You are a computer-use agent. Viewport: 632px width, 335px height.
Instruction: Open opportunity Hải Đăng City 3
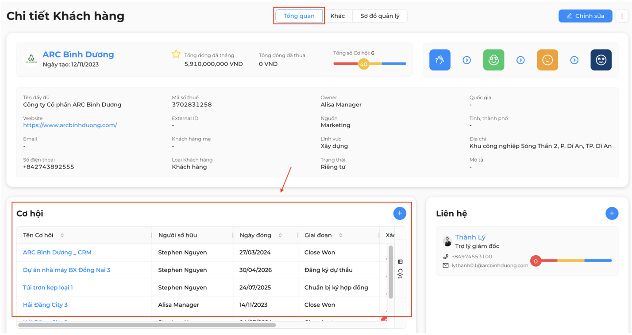(45, 305)
